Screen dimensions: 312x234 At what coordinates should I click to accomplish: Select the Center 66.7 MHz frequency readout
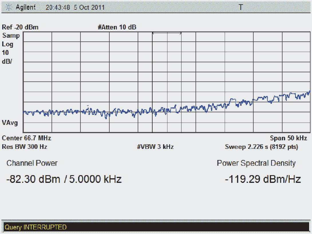[x=27, y=138]
